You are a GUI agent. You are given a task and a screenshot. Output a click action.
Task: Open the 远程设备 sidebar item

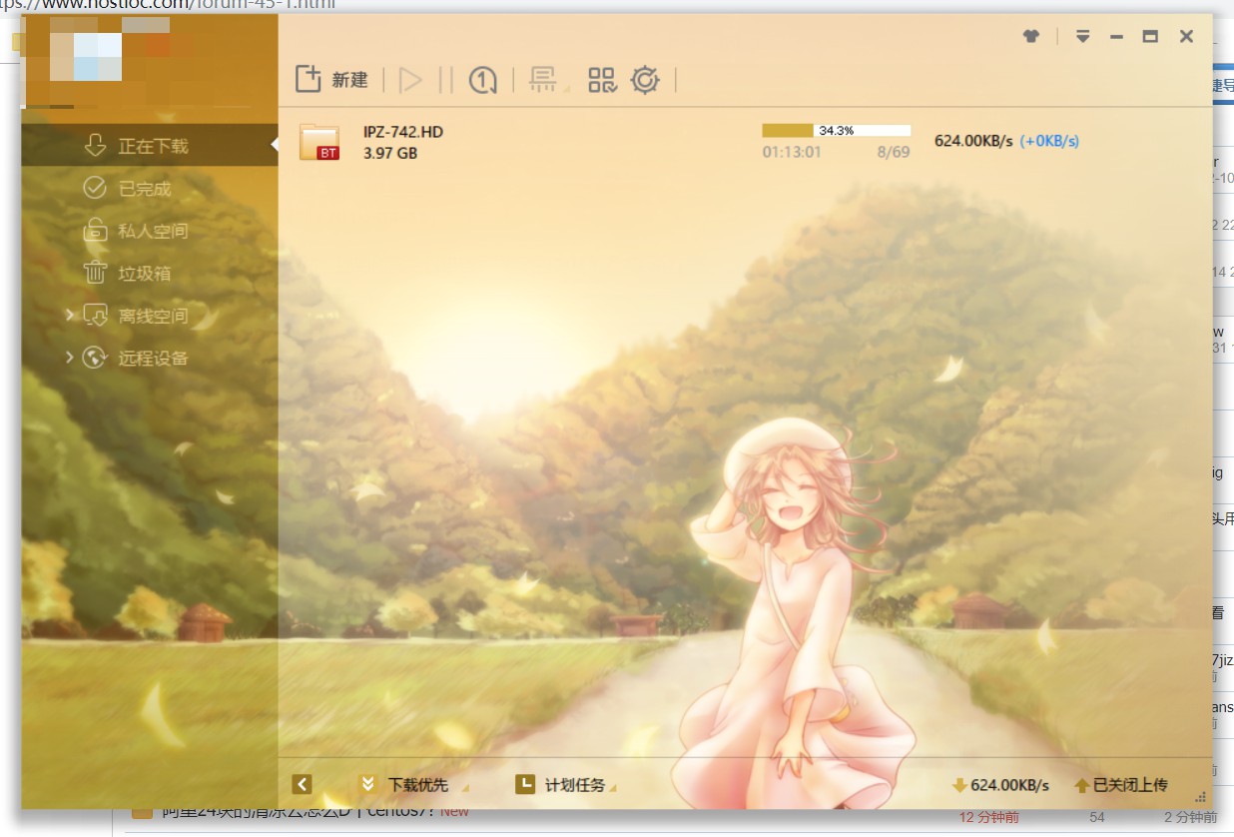tap(150, 358)
